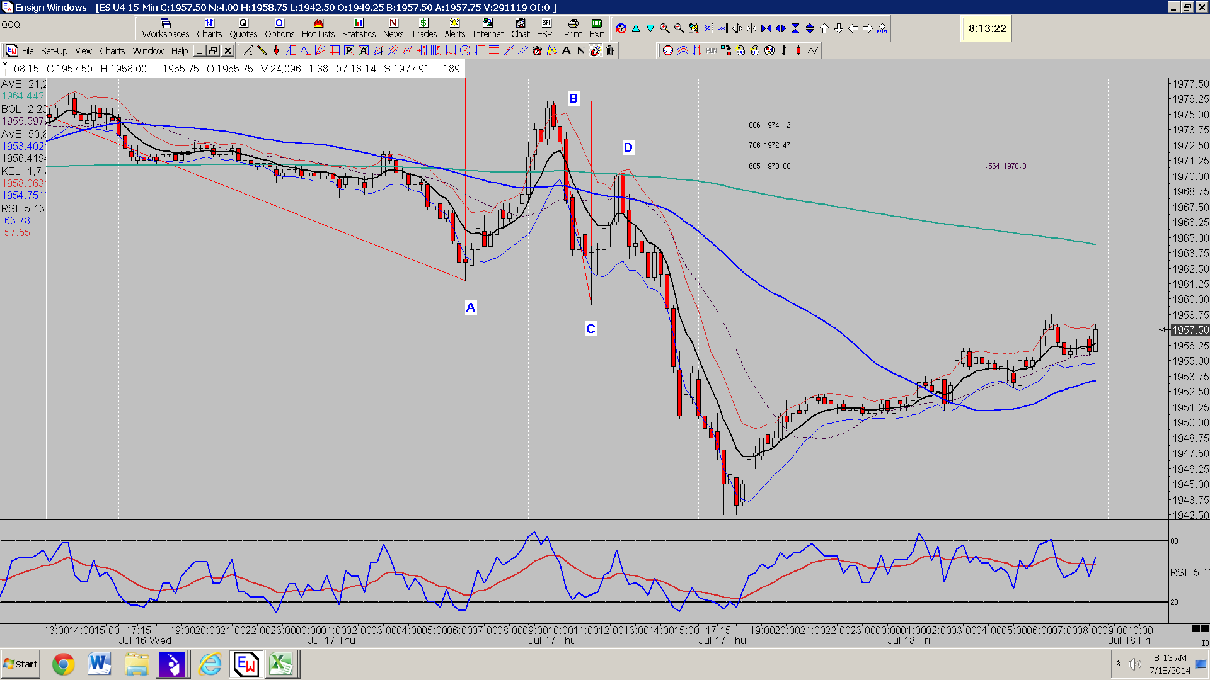
Task: Open Excel from the taskbar
Action: point(281,664)
